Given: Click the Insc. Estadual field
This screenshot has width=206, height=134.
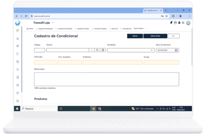Looking at the screenshot, I should (x=70, y=62).
